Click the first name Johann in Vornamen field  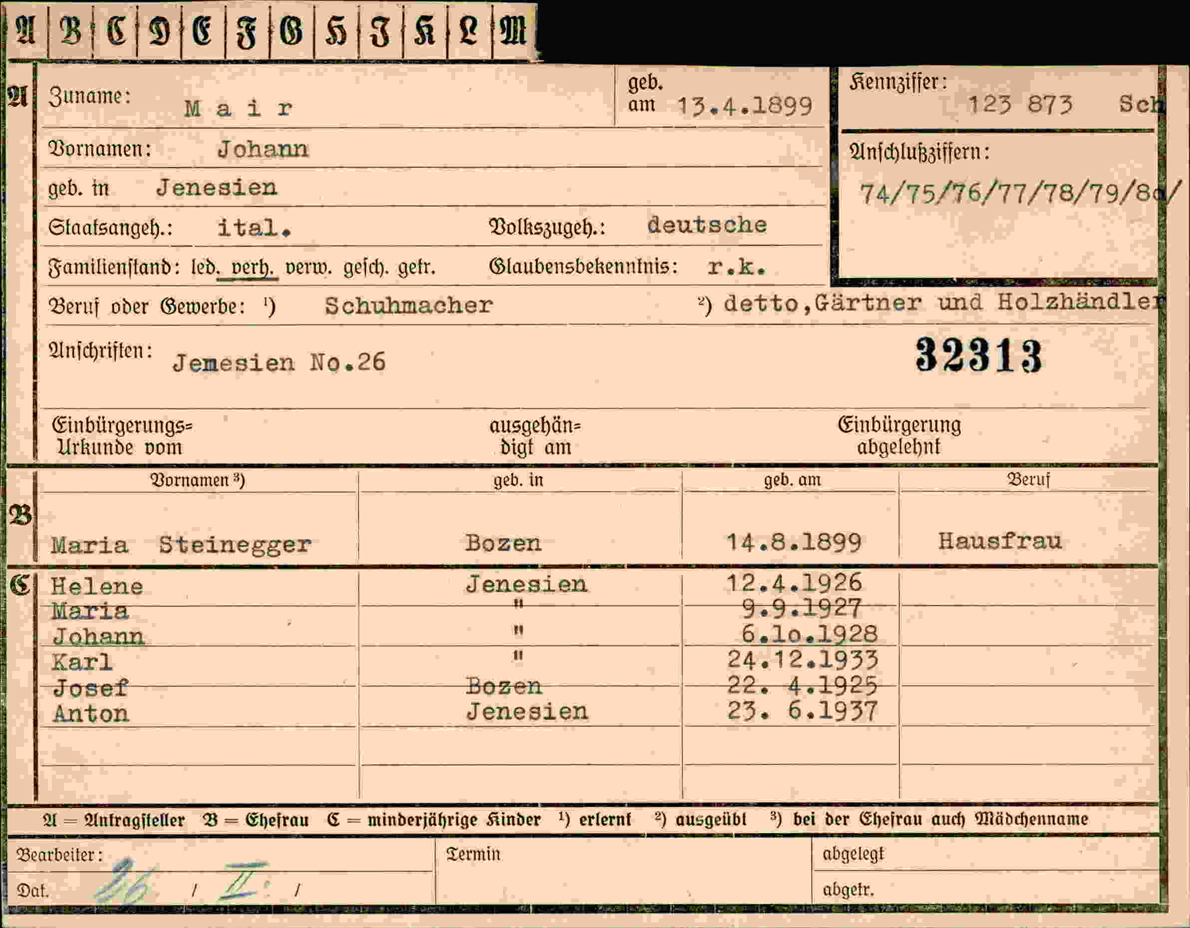[263, 149]
